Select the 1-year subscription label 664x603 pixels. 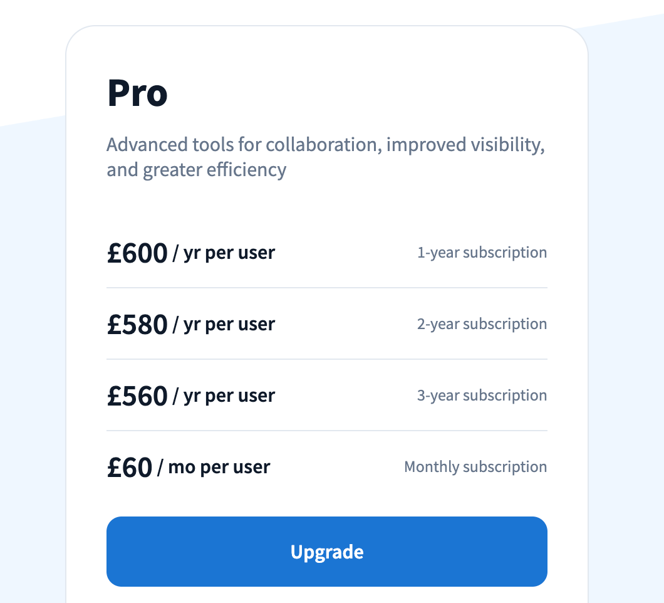(x=482, y=253)
